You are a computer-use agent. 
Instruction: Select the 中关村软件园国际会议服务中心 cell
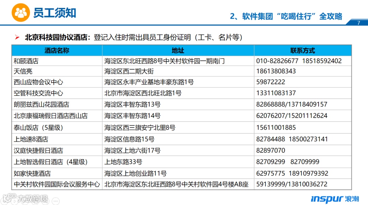coord(57,184)
